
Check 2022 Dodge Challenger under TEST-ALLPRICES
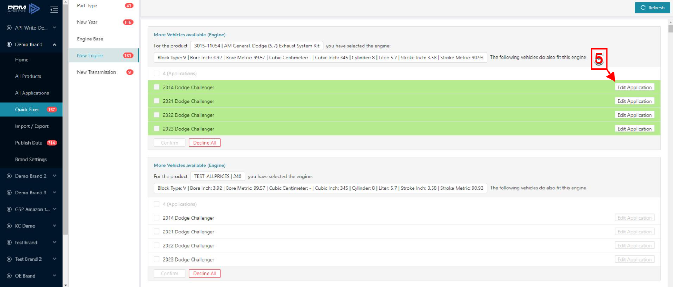pos(156,245)
